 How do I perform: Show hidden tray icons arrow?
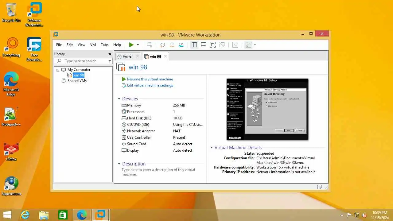pos(342,215)
